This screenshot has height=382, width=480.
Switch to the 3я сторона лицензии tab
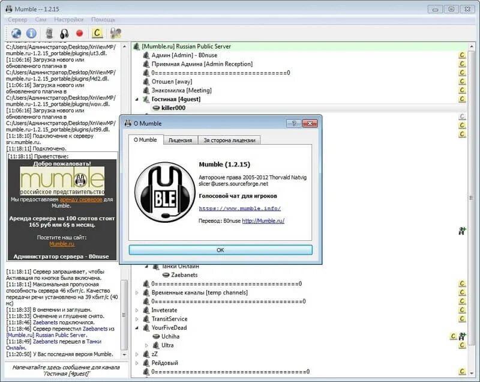[229, 140]
